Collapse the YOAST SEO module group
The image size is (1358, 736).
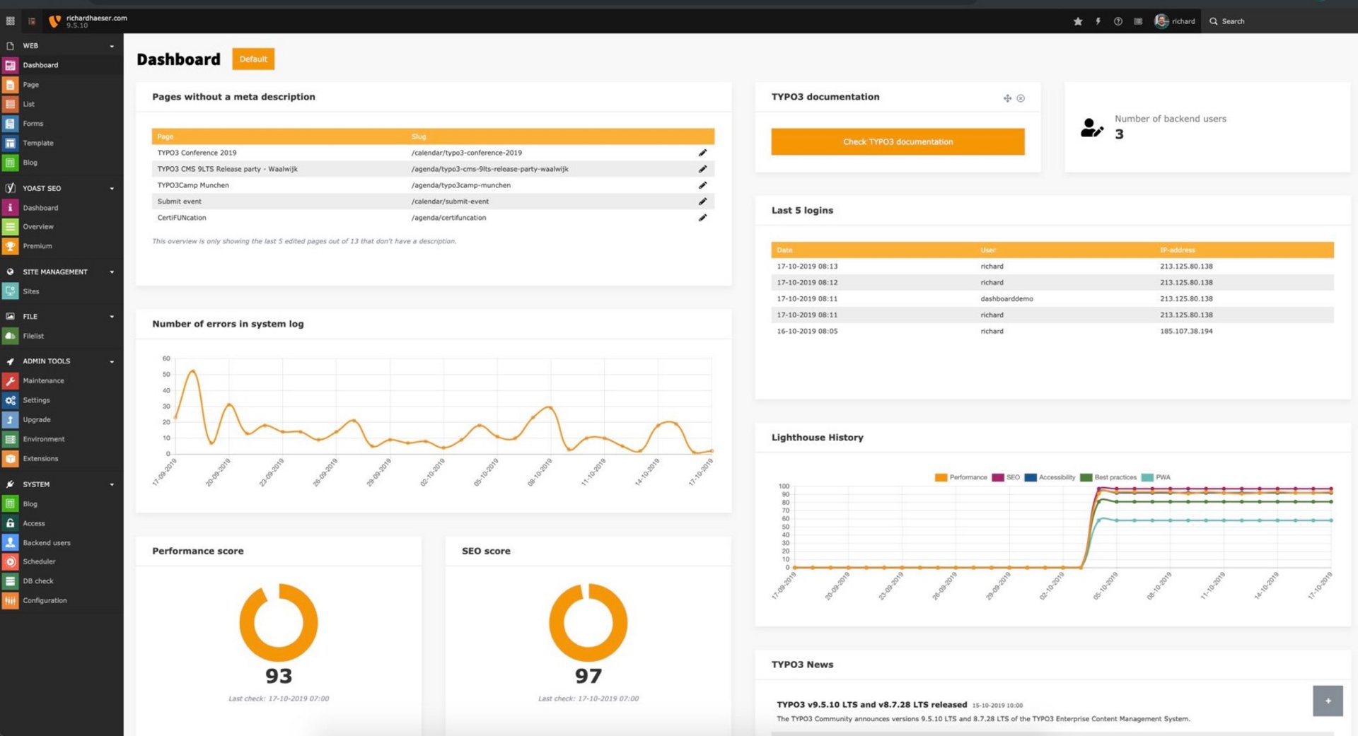62,189
